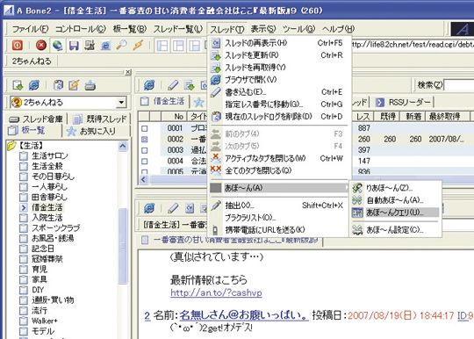
Task: Select スレッドを再取得(Y) menu entry
Action: [280, 67]
